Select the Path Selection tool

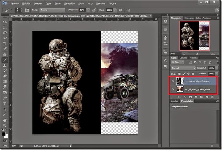pyautogui.click(x=5, y=109)
